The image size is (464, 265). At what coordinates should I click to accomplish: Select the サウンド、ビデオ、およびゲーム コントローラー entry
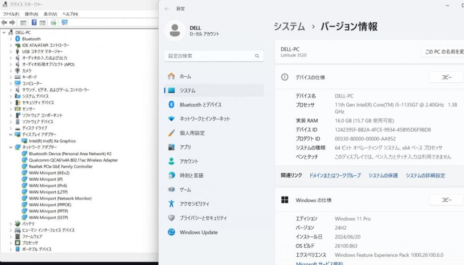(56, 90)
